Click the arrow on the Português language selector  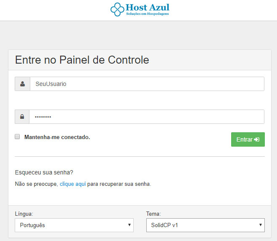click(129, 225)
